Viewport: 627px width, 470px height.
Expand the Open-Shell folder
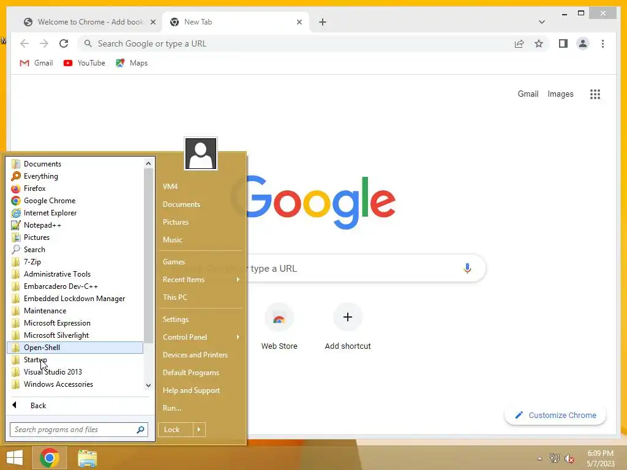(x=75, y=348)
